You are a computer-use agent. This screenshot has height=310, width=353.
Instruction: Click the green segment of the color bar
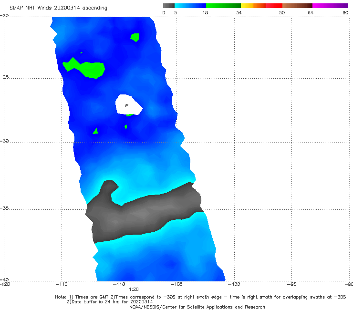pos(223,6)
